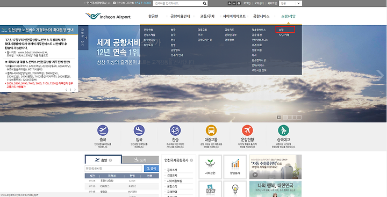Click the print icon in top bar
Viewport: 387px width, 197px height.
coord(239,3)
